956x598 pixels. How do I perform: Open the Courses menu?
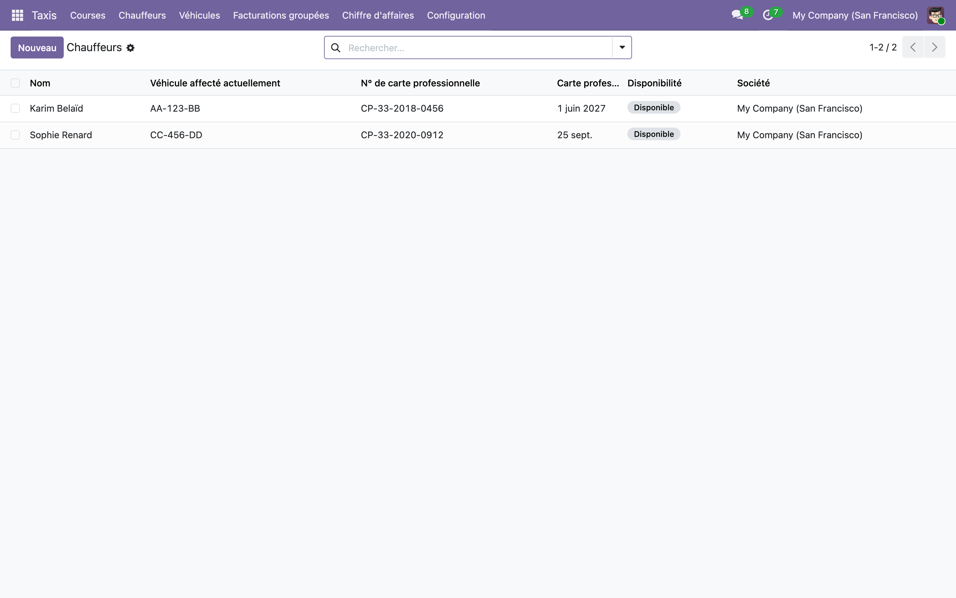coord(88,15)
